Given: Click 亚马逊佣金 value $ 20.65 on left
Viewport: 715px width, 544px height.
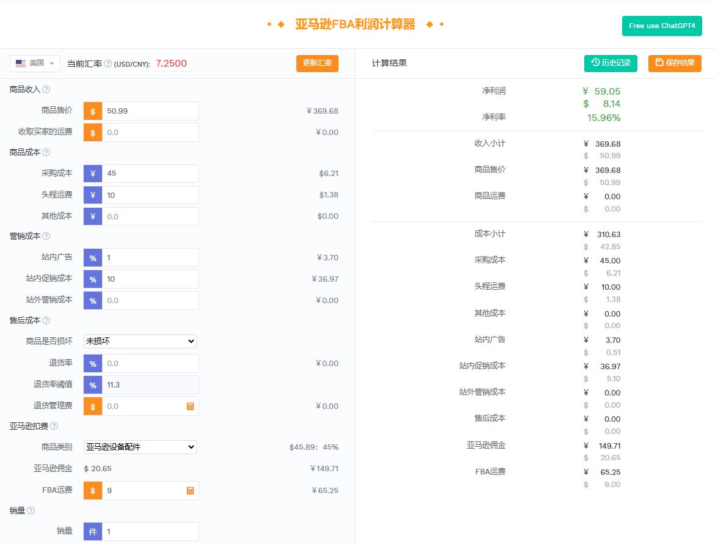Looking at the screenshot, I should tap(98, 468).
